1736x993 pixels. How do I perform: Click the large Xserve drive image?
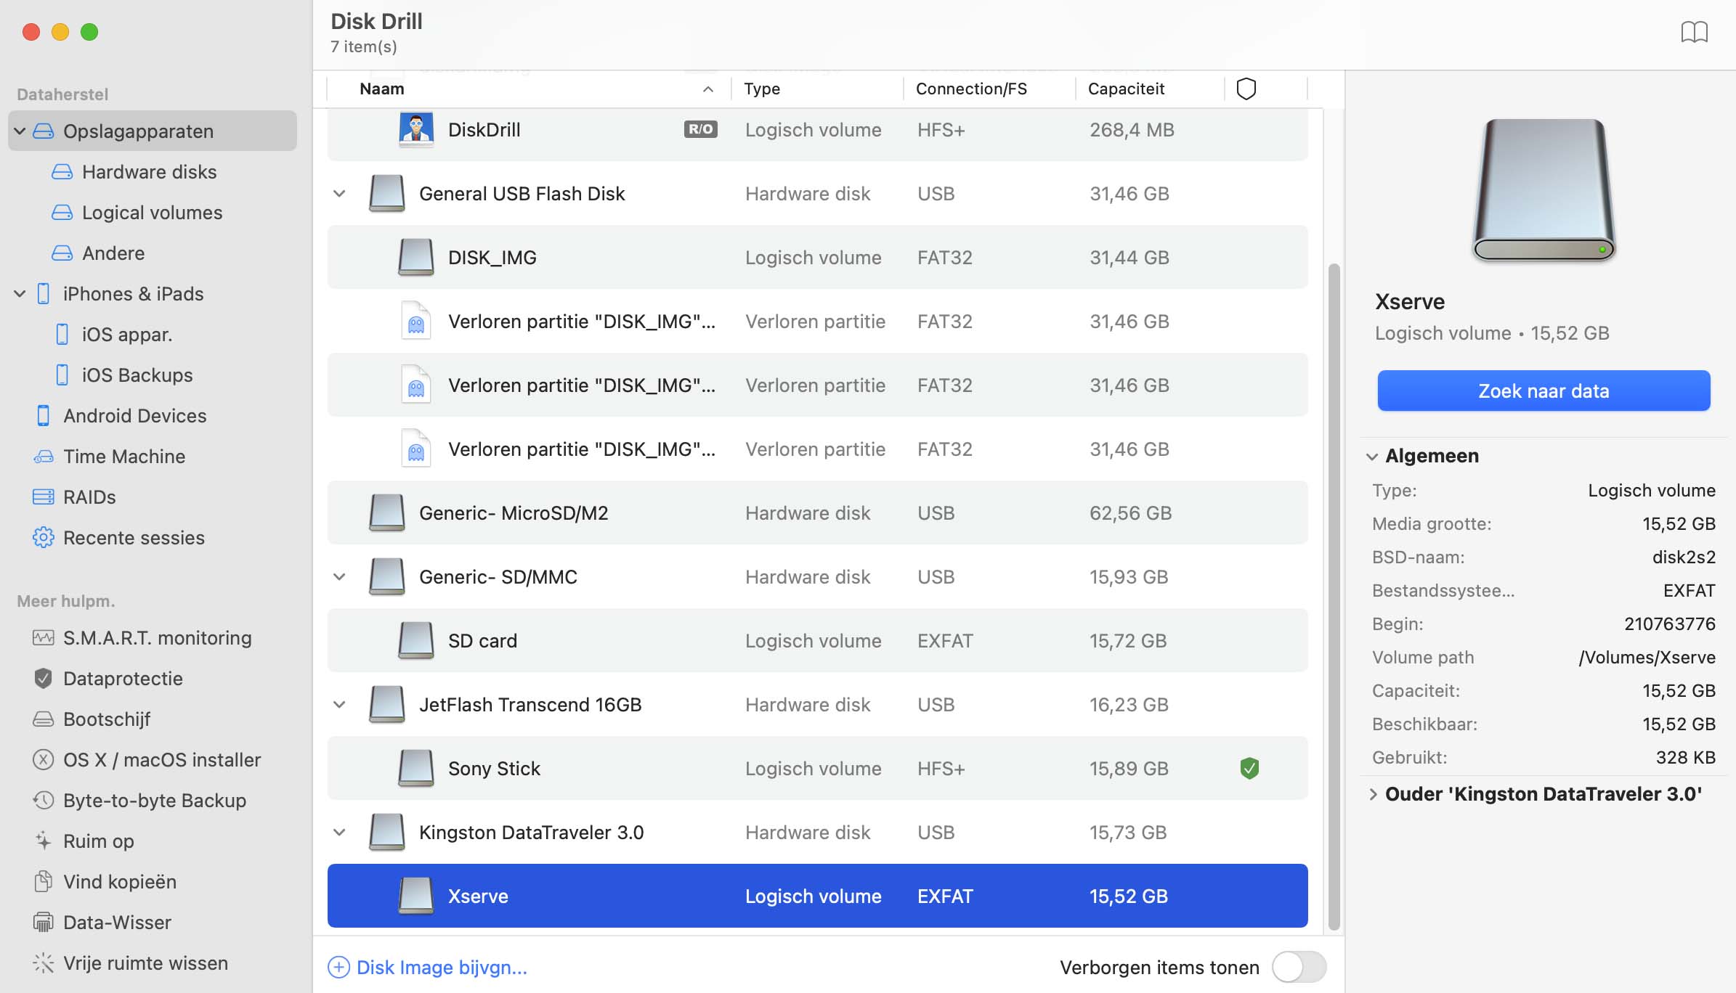tap(1544, 190)
